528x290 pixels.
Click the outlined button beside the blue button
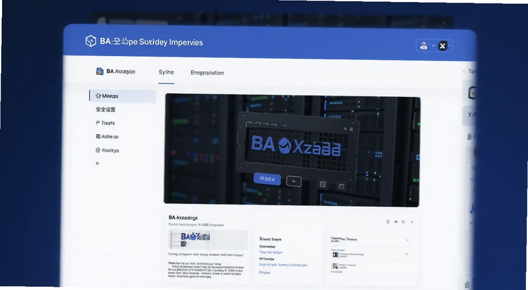pyautogui.click(x=294, y=181)
